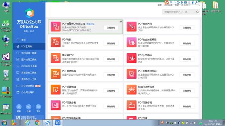This screenshot has width=225, height=126.
Task: Toggle Sogou 中 Chinese/English input mode
Action: 171,2
